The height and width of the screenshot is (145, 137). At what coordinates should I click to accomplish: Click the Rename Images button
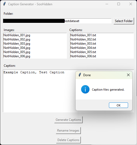68,131
